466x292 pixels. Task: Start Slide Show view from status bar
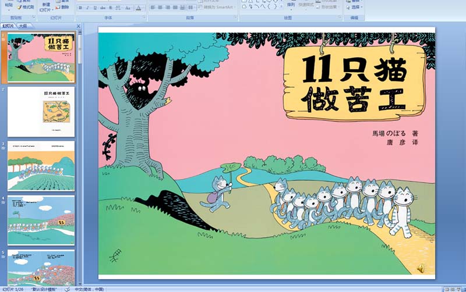(459, 289)
